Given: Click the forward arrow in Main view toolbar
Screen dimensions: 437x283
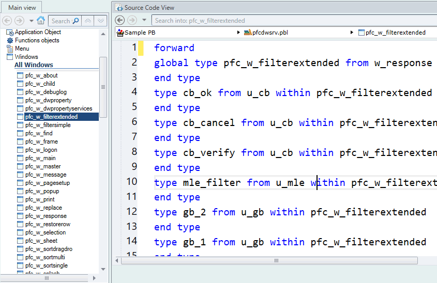Looking at the screenshot, I should (19, 21).
